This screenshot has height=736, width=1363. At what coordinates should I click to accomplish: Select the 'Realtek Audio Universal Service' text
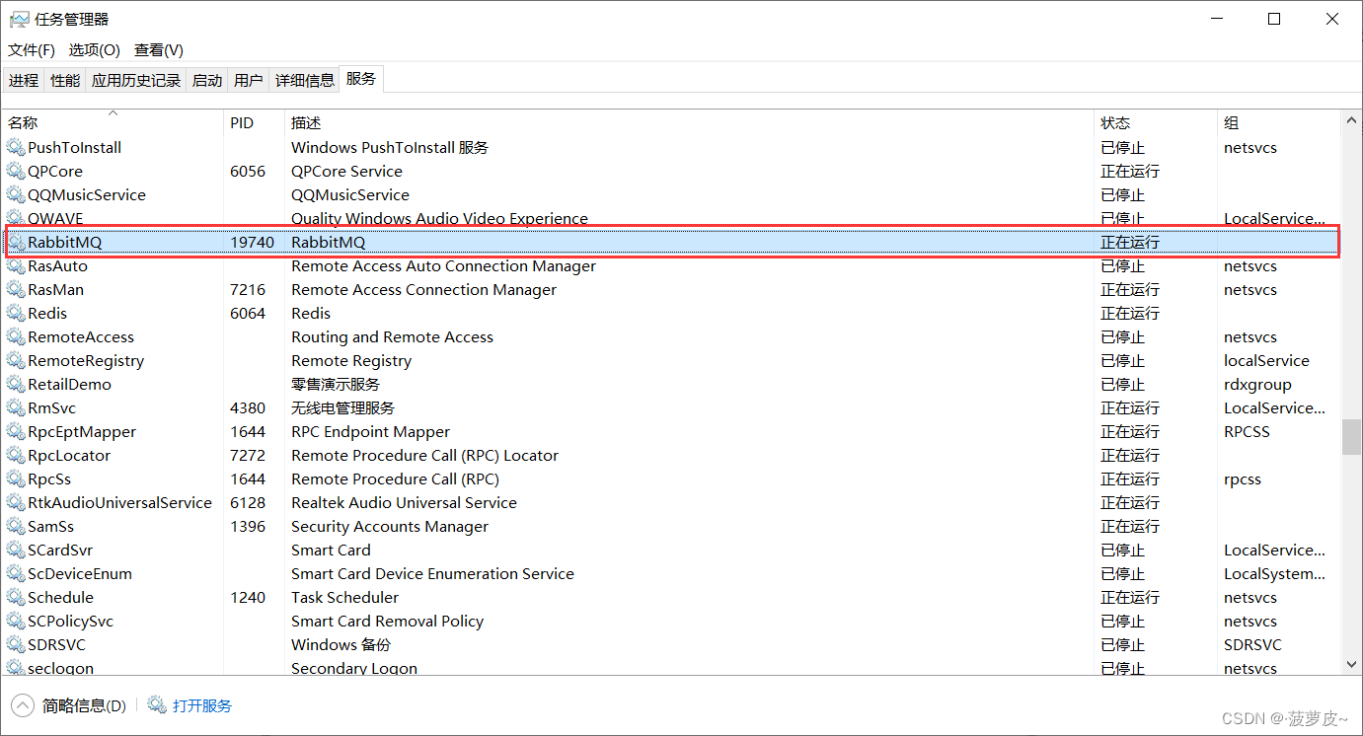point(404,503)
